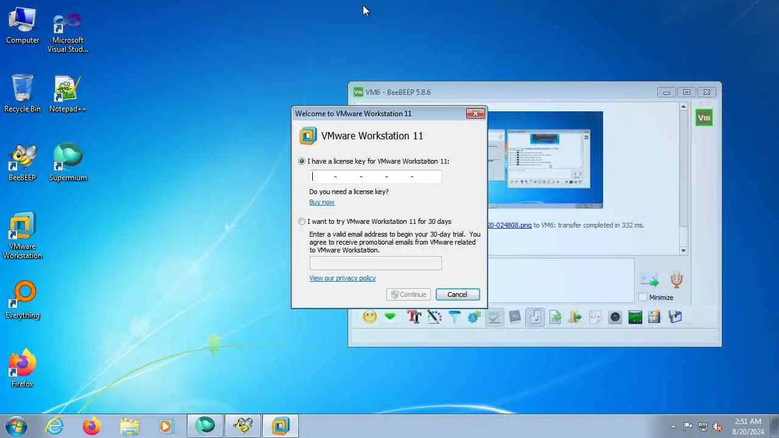Click the Continue button
The height and width of the screenshot is (438, 779).
(x=408, y=294)
